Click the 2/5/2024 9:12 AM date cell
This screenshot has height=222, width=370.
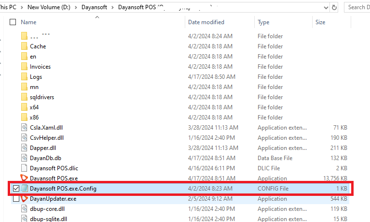pos(210,199)
